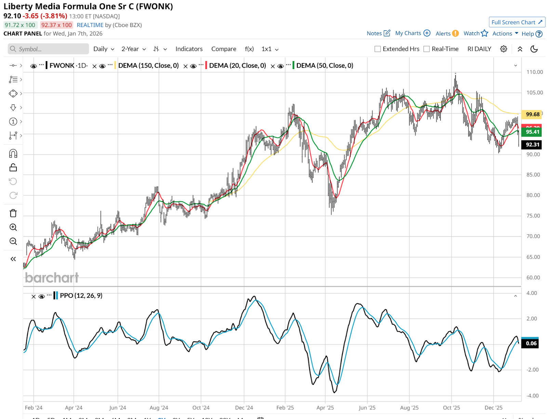Enable the Real-Time checkbox
The width and height of the screenshot is (547, 419).
click(426, 49)
